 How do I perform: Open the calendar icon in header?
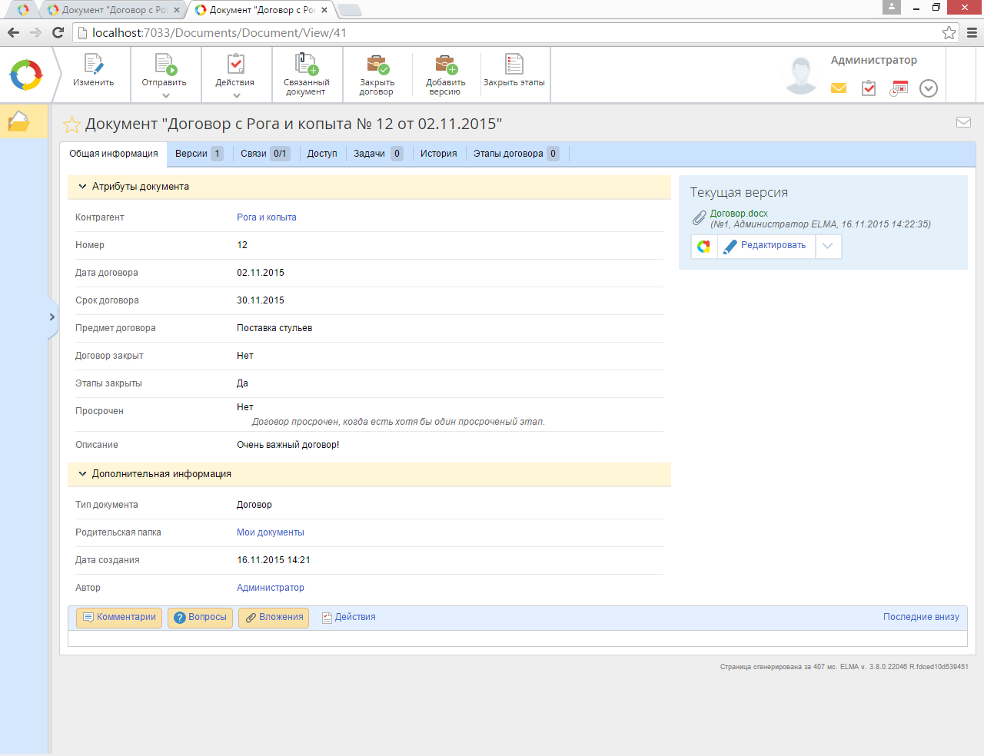[899, 88]
